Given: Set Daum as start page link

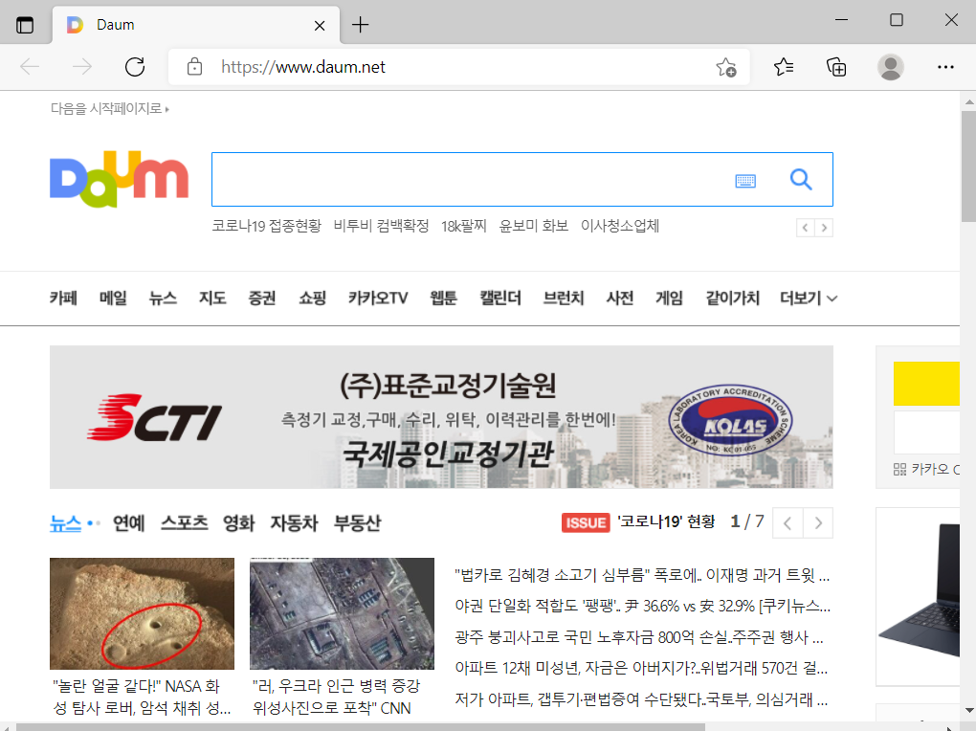Looking at the screenshot, I should (109, 108).
